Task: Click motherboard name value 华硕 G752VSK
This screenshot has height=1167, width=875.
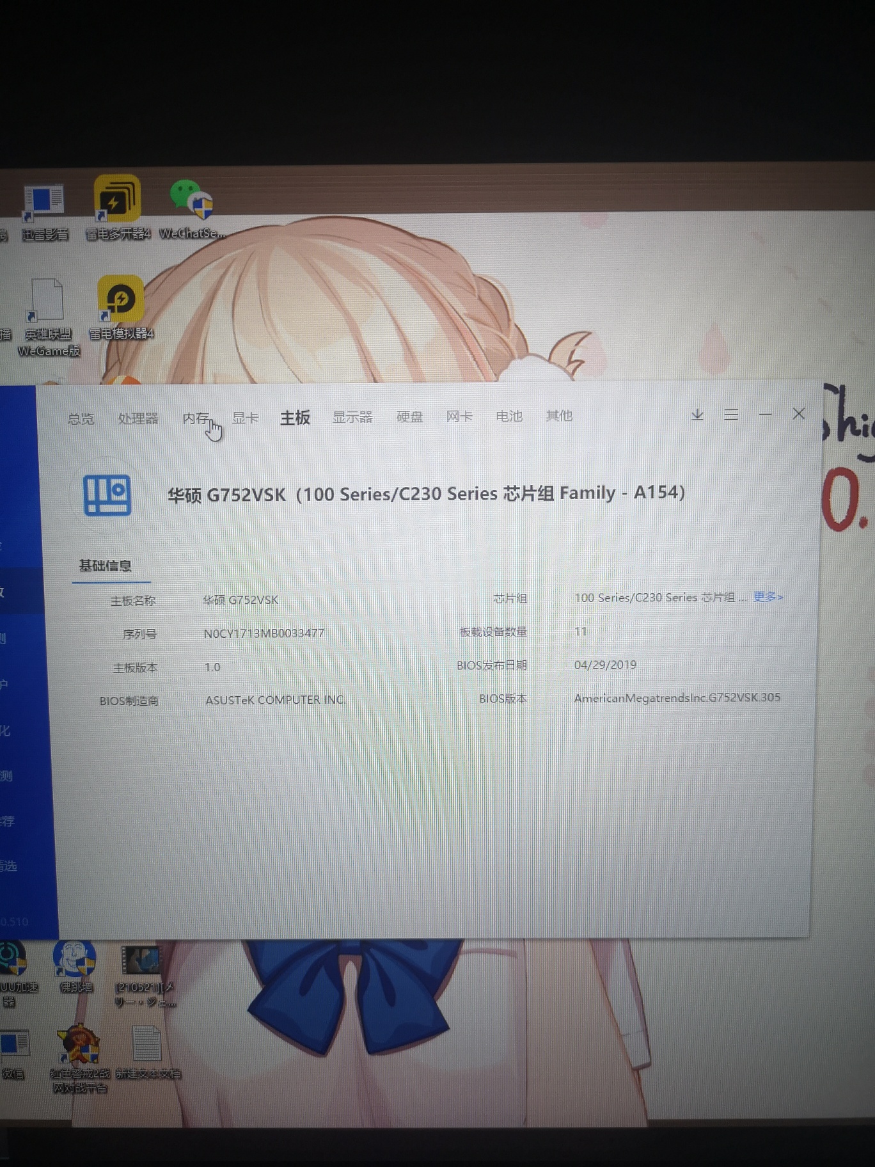Action: (x=240, y=599)
